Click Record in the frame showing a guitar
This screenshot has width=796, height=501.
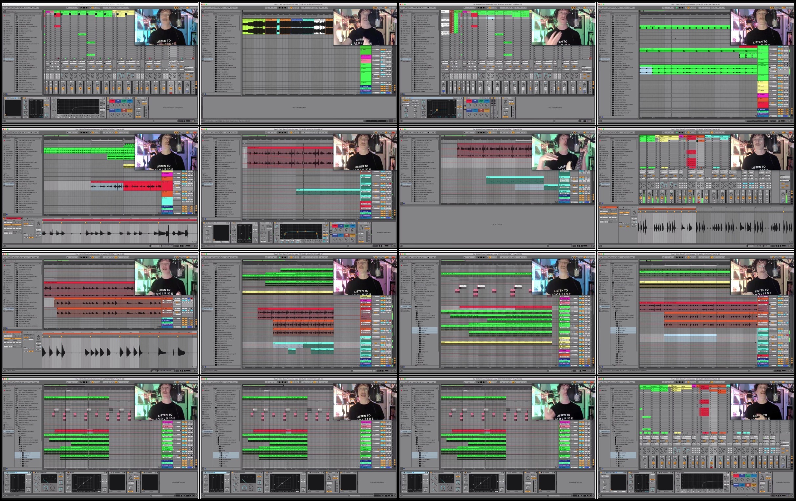[484, 133]
